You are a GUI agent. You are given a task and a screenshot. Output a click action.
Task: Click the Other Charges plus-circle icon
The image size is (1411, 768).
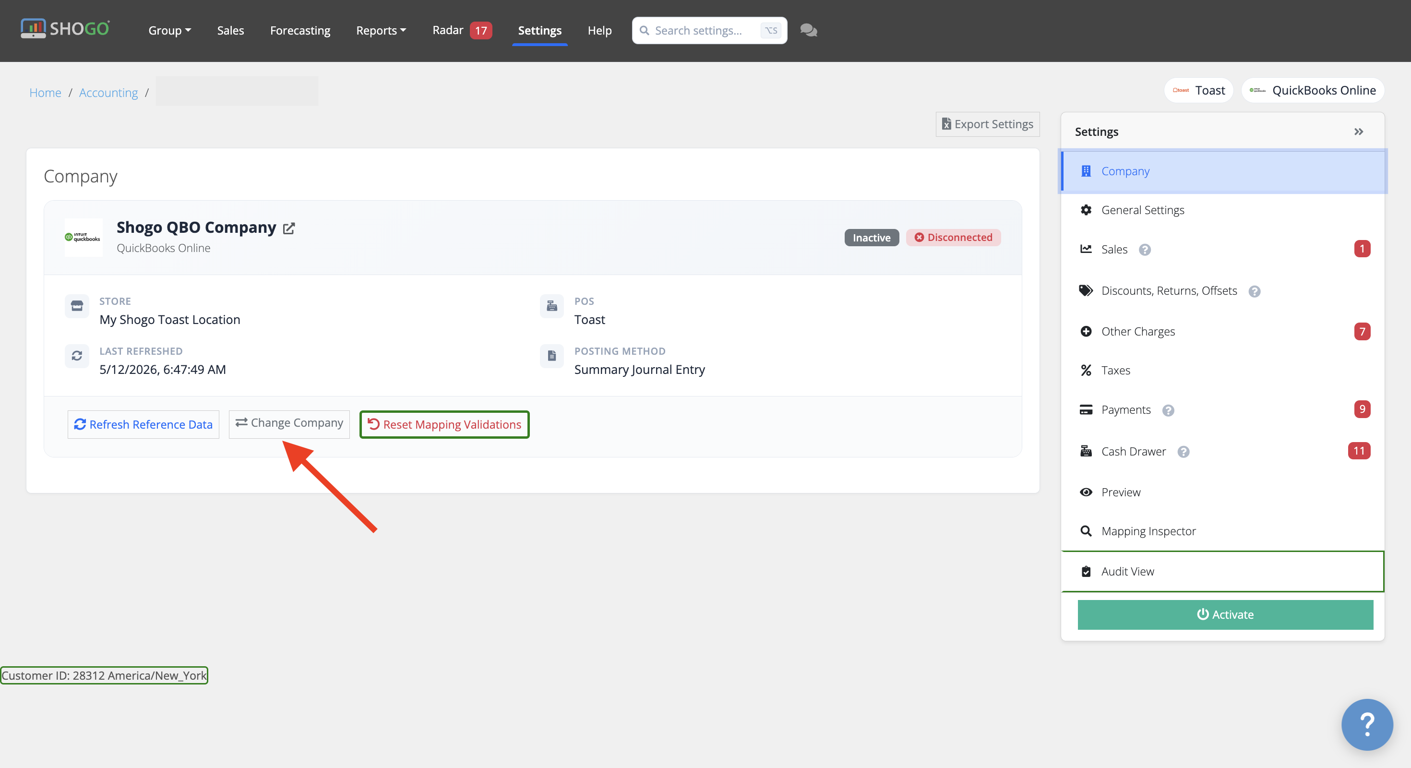coord(1086,331)
